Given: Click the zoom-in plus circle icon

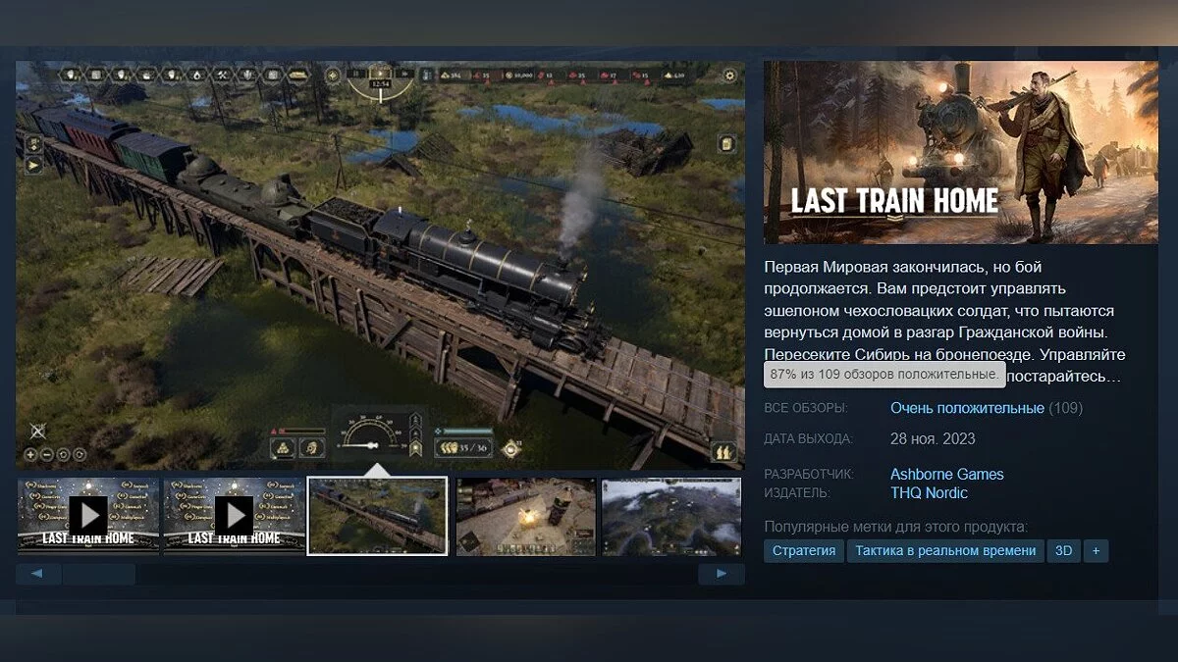Looking at the screenshot, I should pyautogui.click(x=30, y=454).
